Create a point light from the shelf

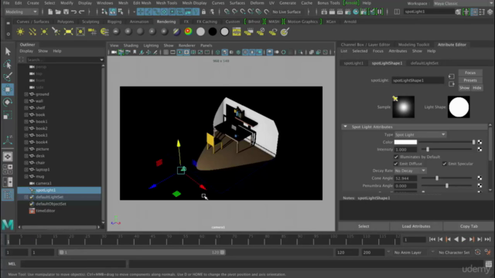[x=44, y=32]
